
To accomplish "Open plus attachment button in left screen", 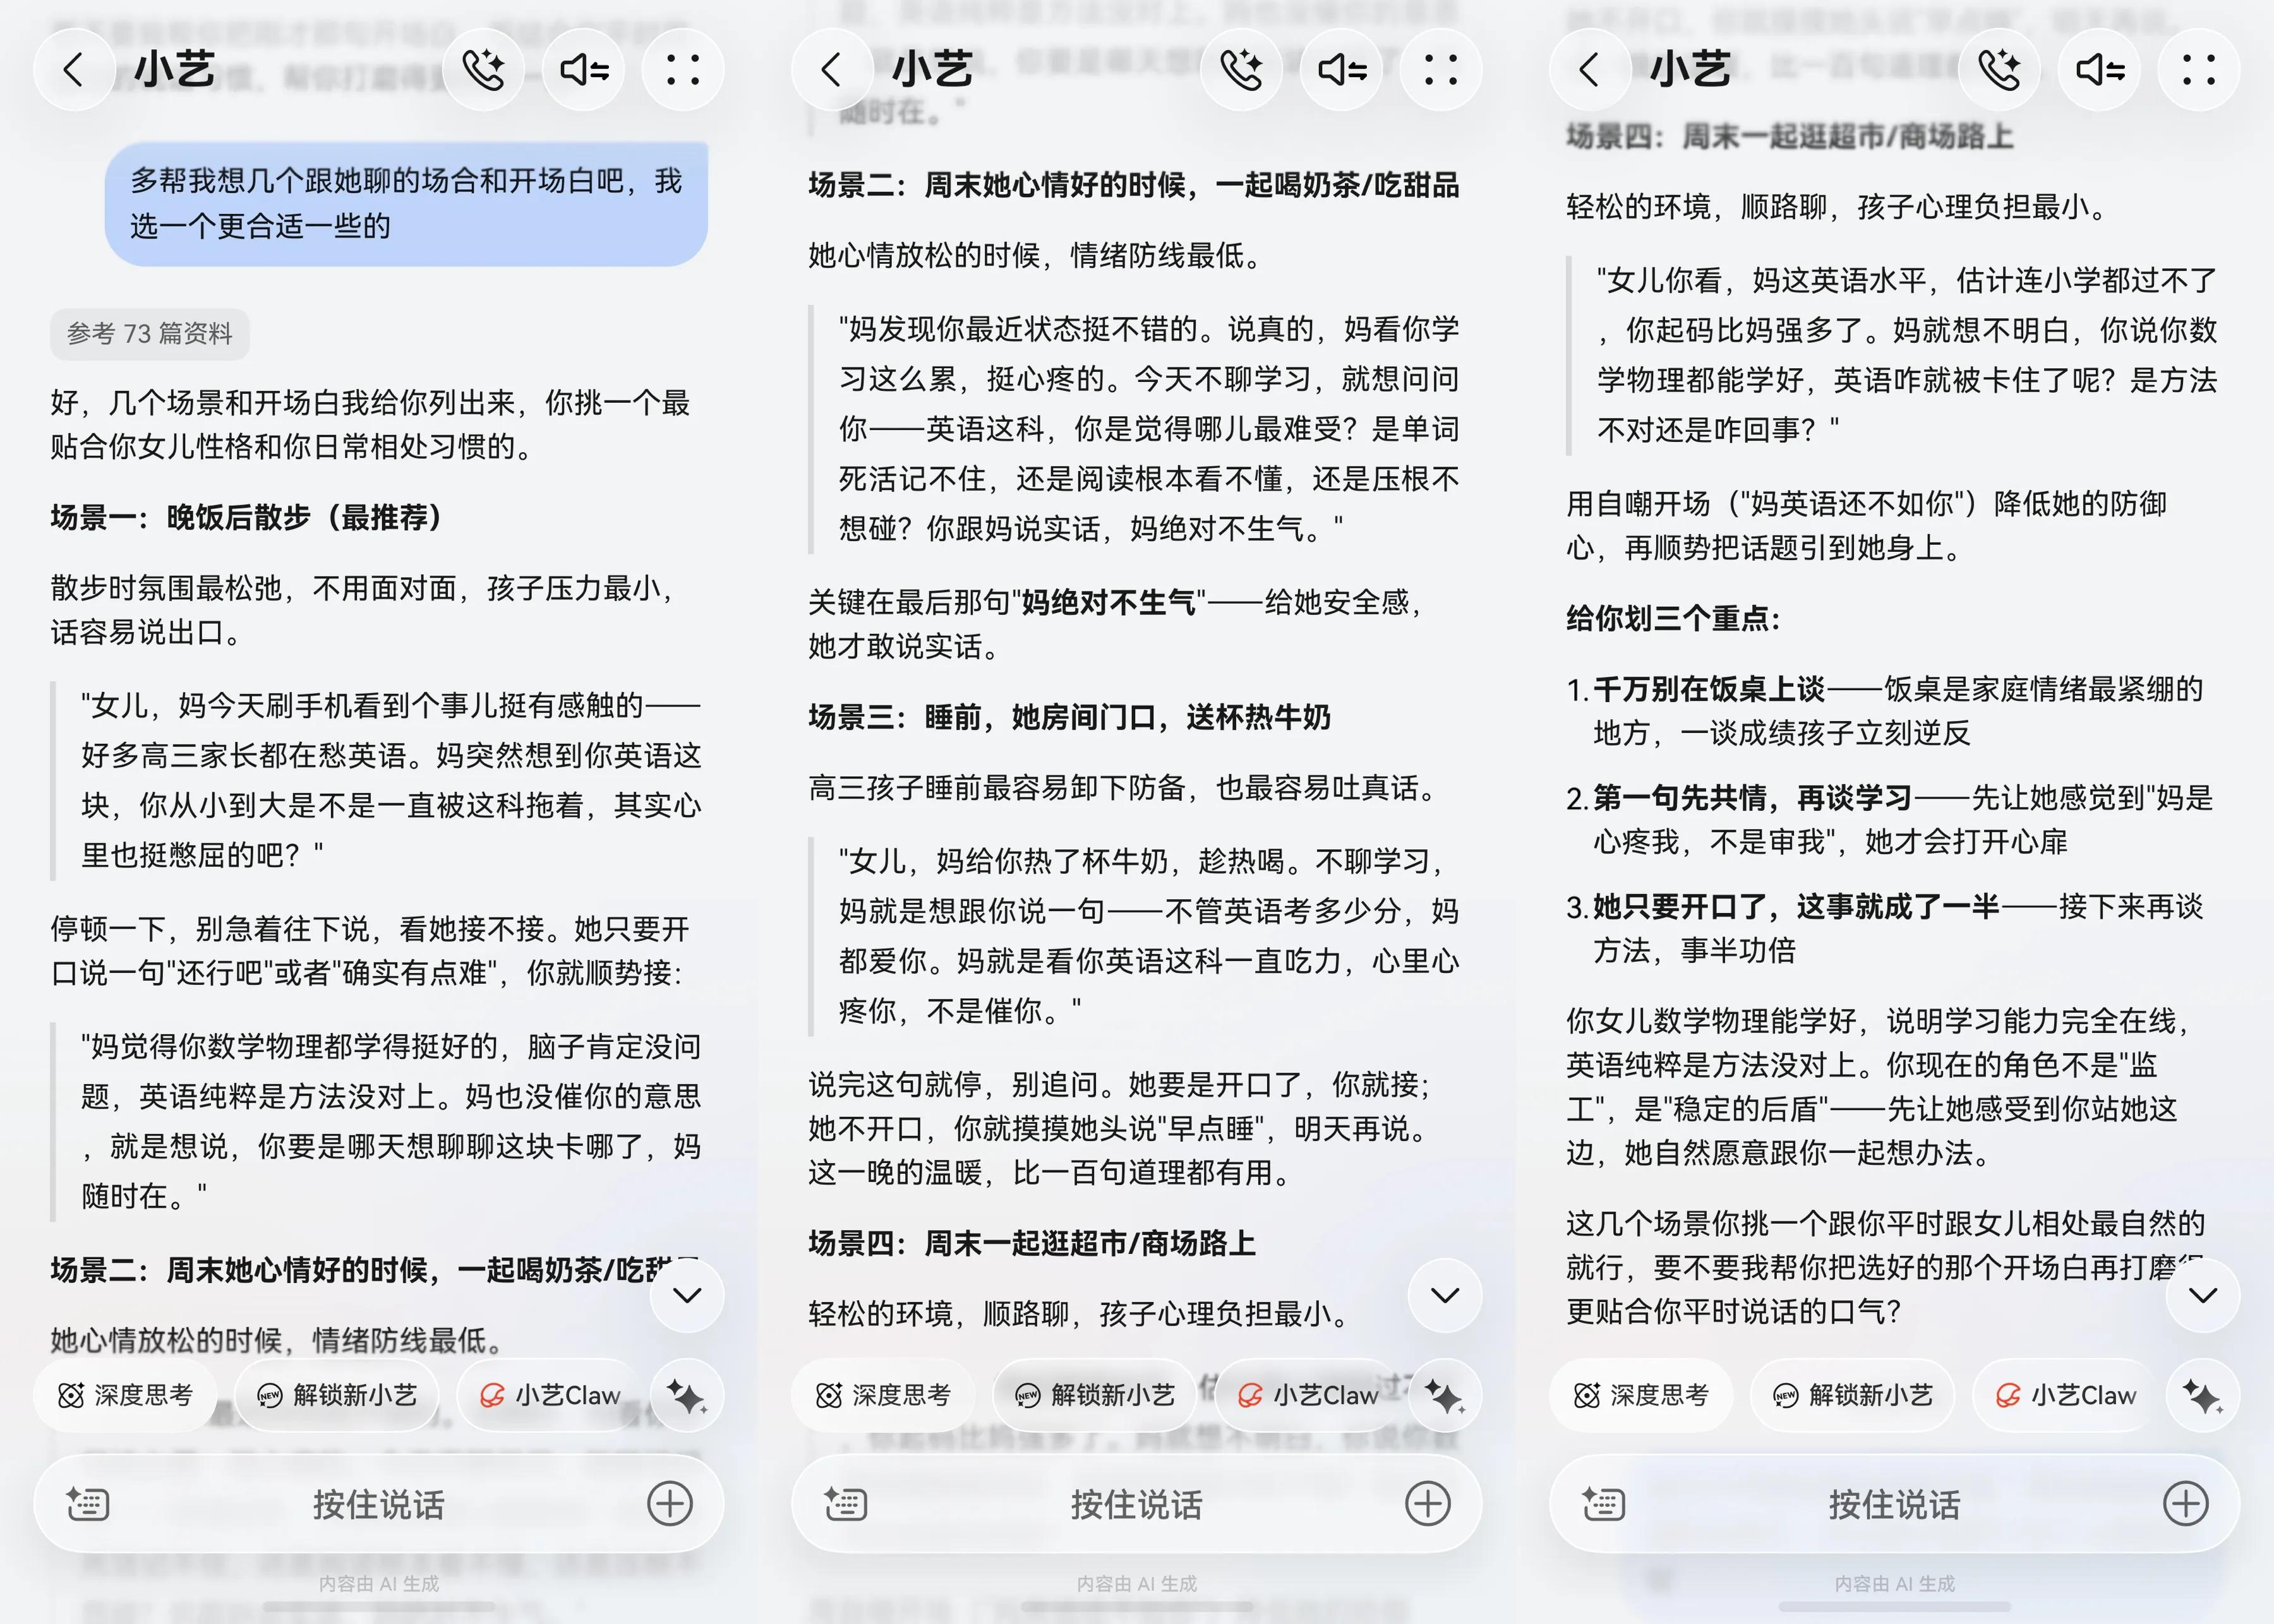I will tap(670, 1504).
